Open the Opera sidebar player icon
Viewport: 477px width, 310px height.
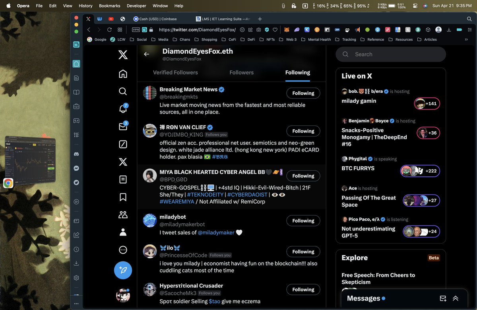coord(76,202)
